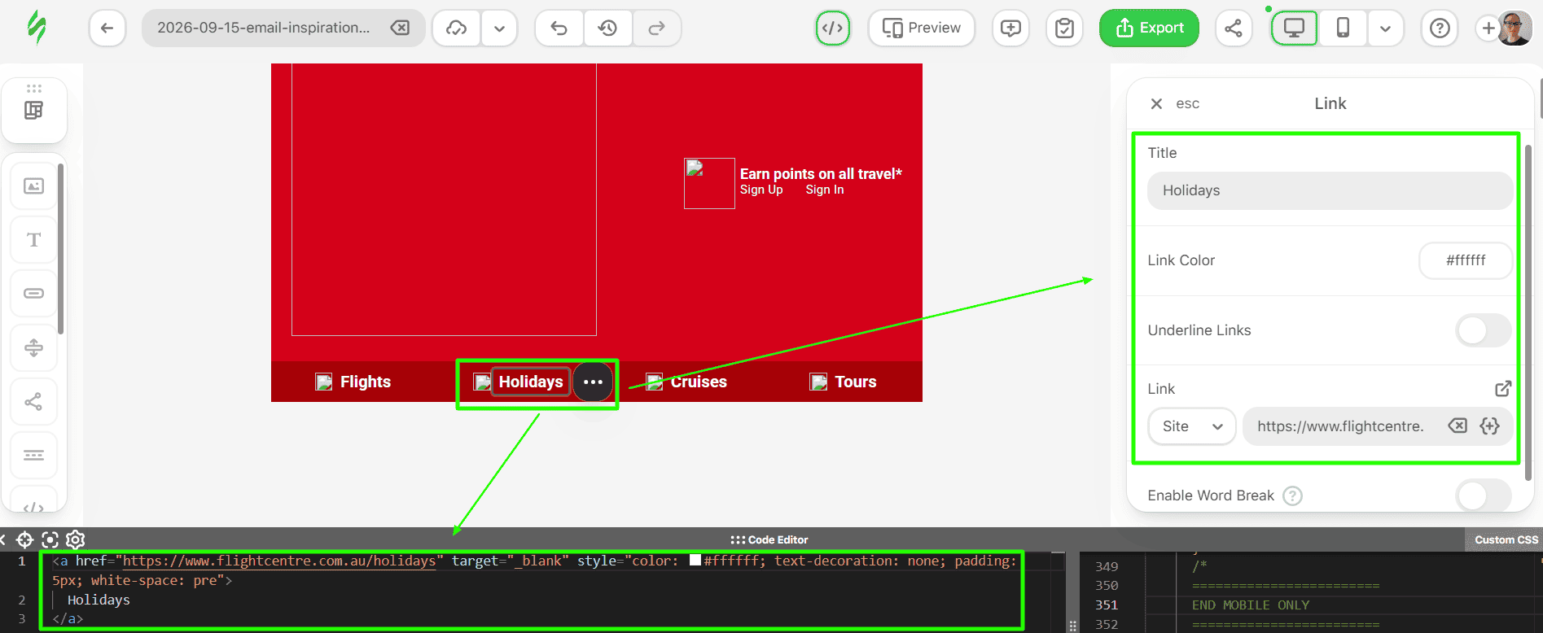Viewport: 1543px width, 633px height.
Task: Insert merge tag into link URL
Action: click(1489, 426)
